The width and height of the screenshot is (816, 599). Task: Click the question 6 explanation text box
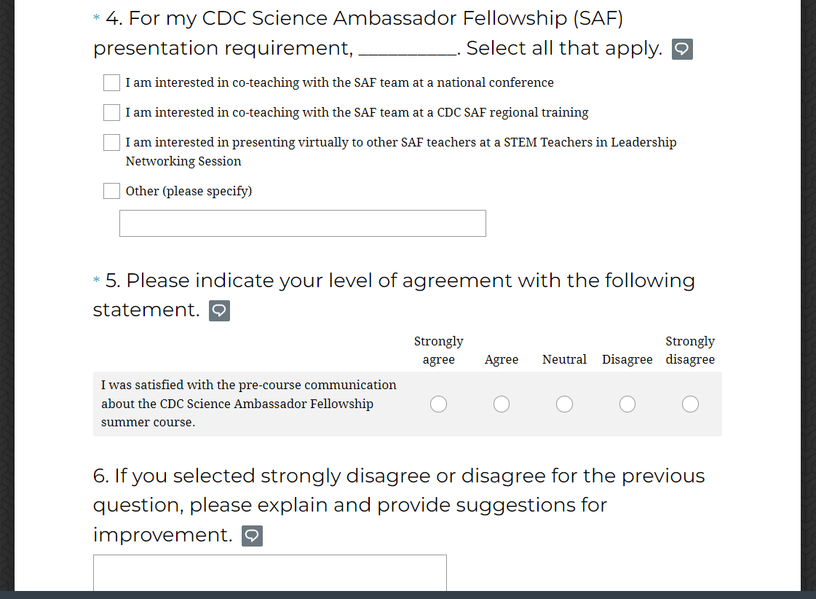[x=269, y=573]
